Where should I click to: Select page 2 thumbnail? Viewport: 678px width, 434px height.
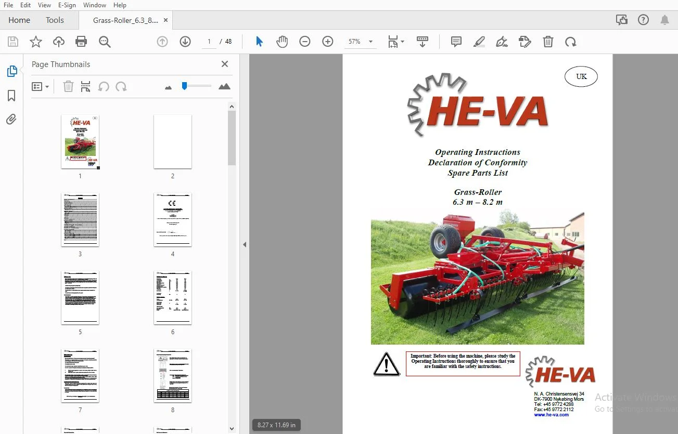pos(173,142)
